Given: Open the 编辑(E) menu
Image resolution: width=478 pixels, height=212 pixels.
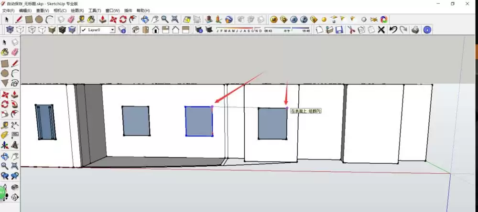Looking at the screenshot, I should click(25, 11).
